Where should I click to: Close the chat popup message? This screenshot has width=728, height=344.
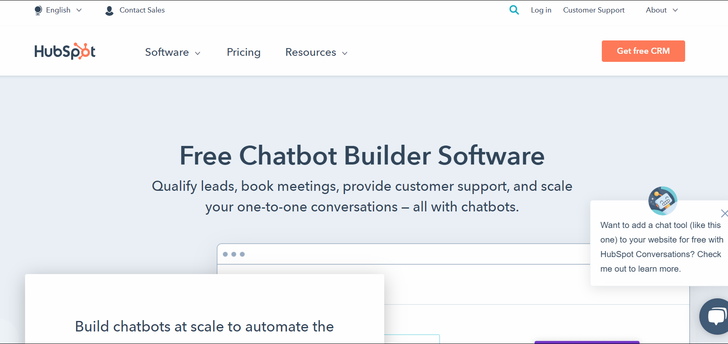click(724, 213)
